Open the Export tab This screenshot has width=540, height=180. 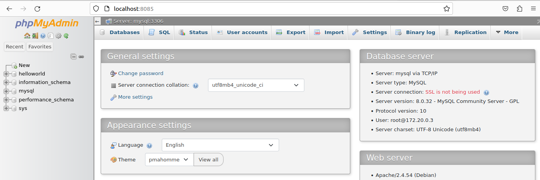point(290,33)
